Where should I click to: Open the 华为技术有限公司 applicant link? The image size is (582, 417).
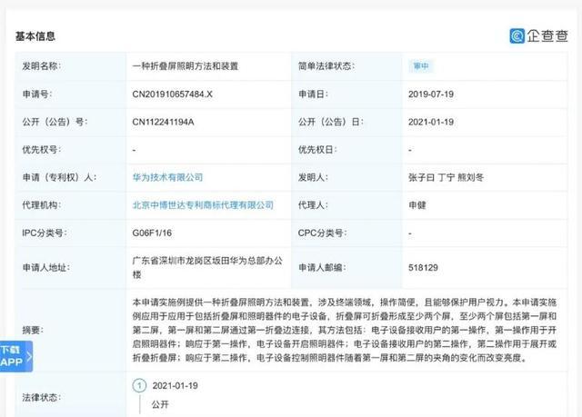coord(167,177)
